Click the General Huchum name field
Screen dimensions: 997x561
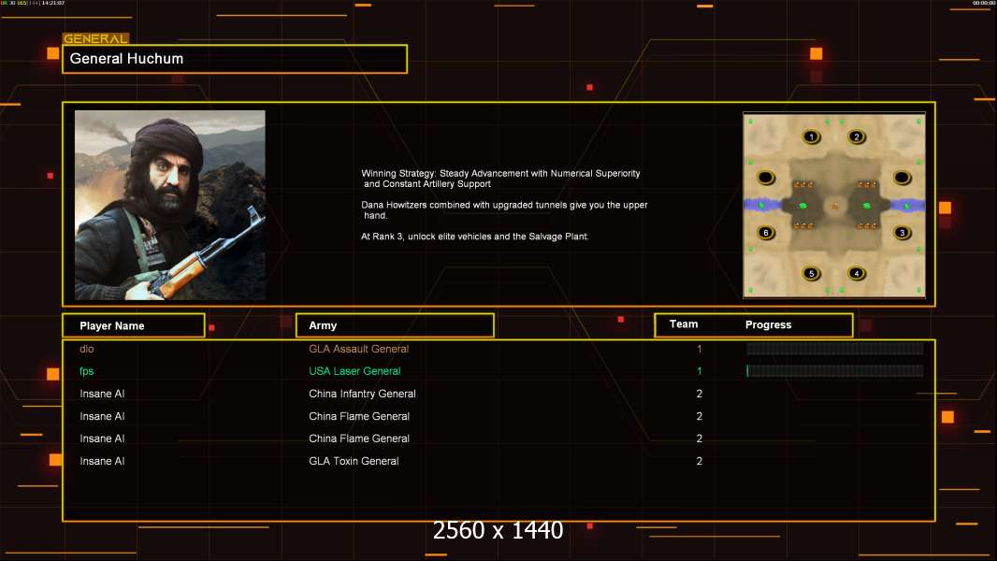[235, 59]
